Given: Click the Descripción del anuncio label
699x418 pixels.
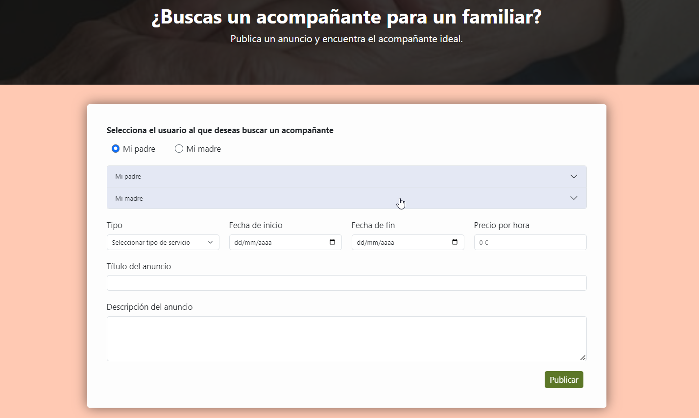Looking at the screenshot, I should (149, 307).
